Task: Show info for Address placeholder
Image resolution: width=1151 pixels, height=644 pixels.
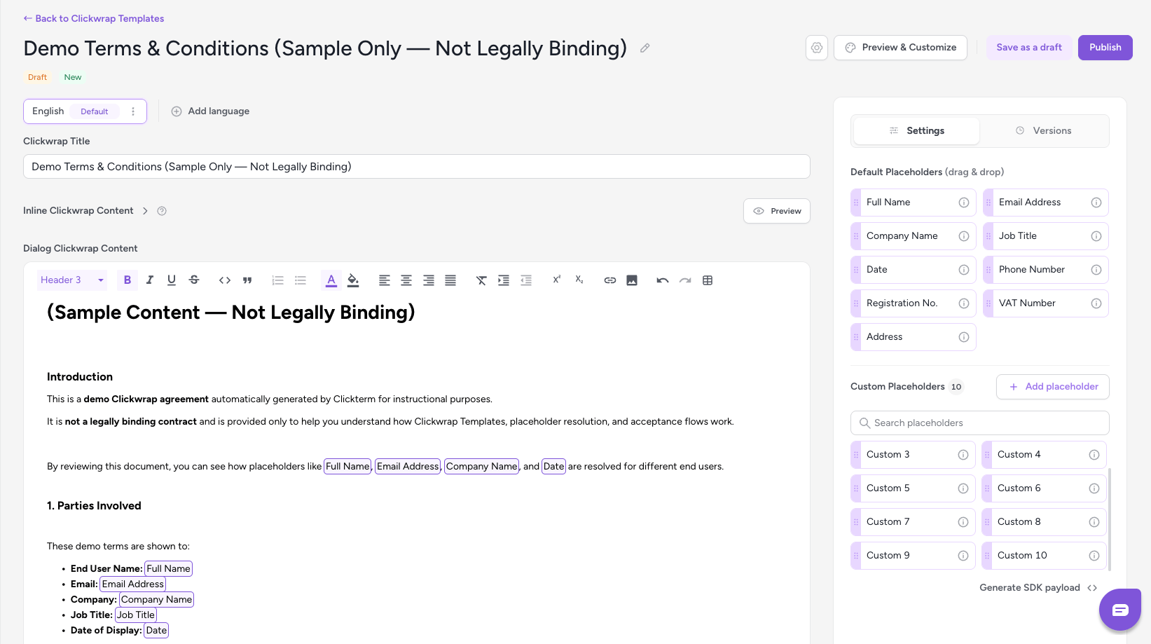Action: [x=964, y=337]
